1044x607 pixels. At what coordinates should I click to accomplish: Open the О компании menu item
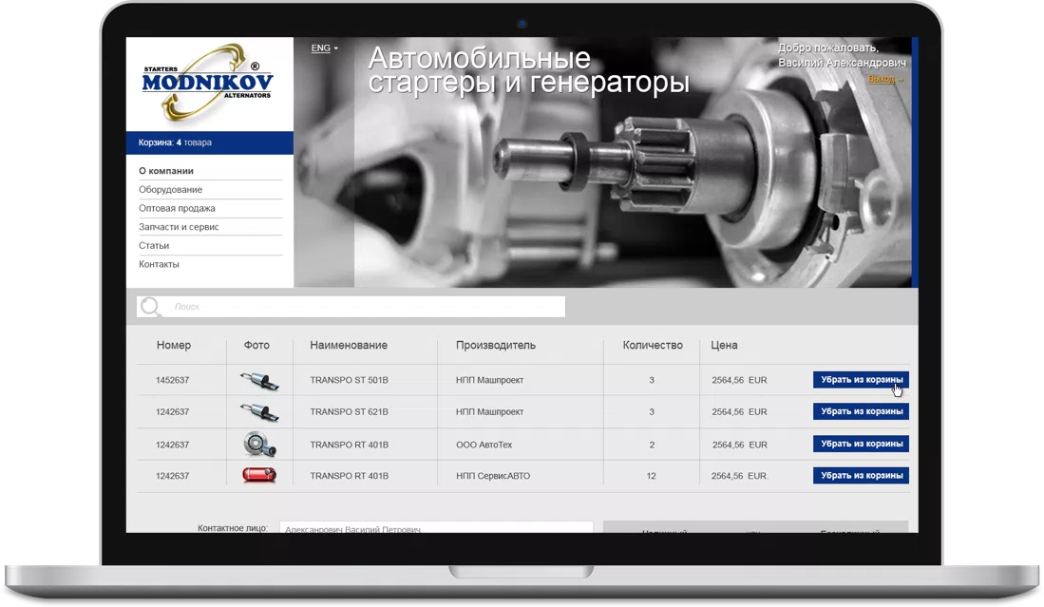tap(166, 170)
